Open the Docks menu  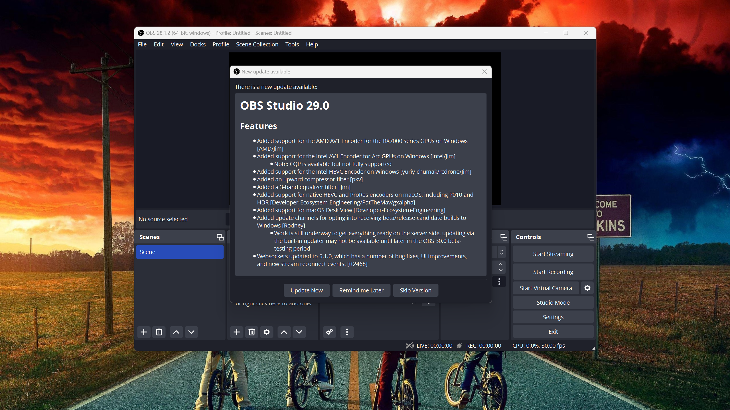198,44
